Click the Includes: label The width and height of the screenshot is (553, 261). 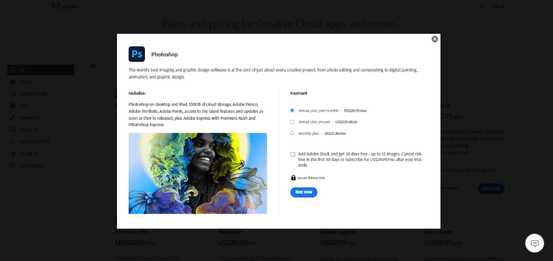[137, 94]
